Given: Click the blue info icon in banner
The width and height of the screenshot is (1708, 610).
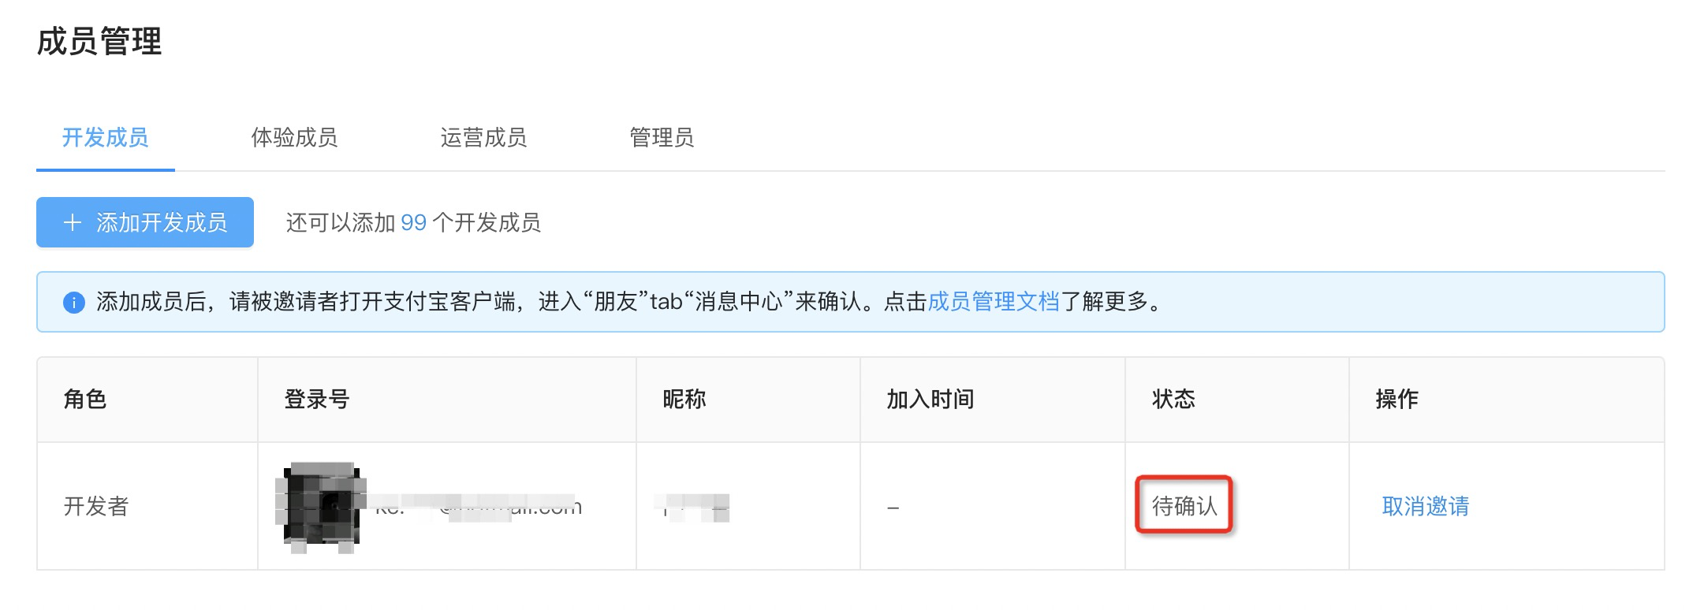Looking at the screenshot, I should tap(74, 303).
